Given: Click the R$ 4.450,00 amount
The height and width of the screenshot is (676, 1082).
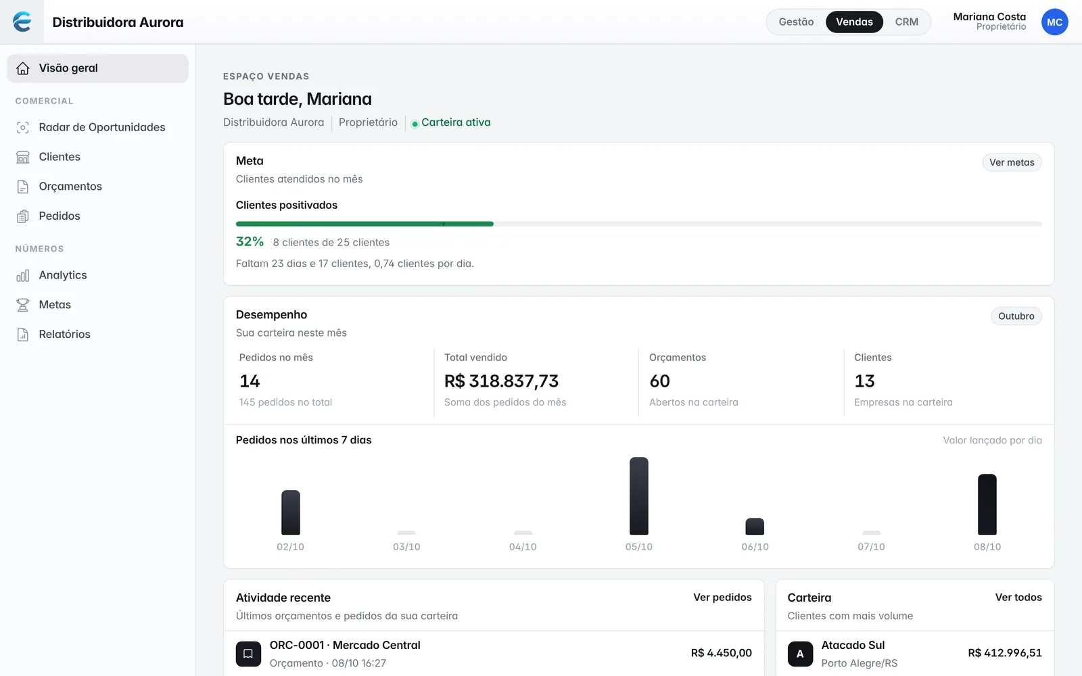Looking at the screenshot, I should tap(721, 653).
